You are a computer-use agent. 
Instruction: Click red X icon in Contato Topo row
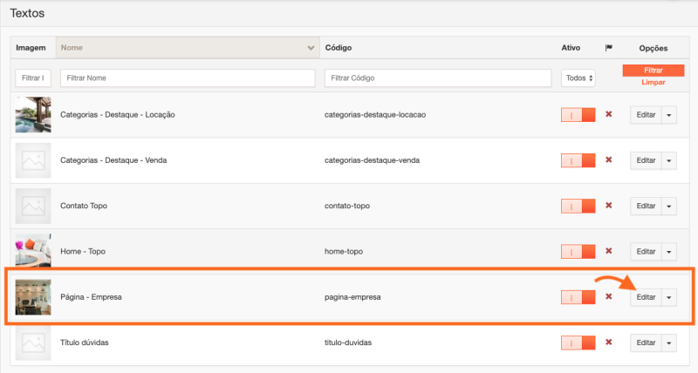pyautogui.click(x=609, y=206)
